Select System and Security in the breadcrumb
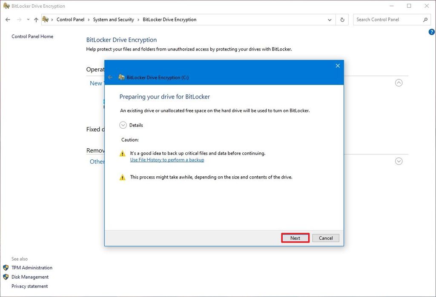 click(x=113, y=20)
